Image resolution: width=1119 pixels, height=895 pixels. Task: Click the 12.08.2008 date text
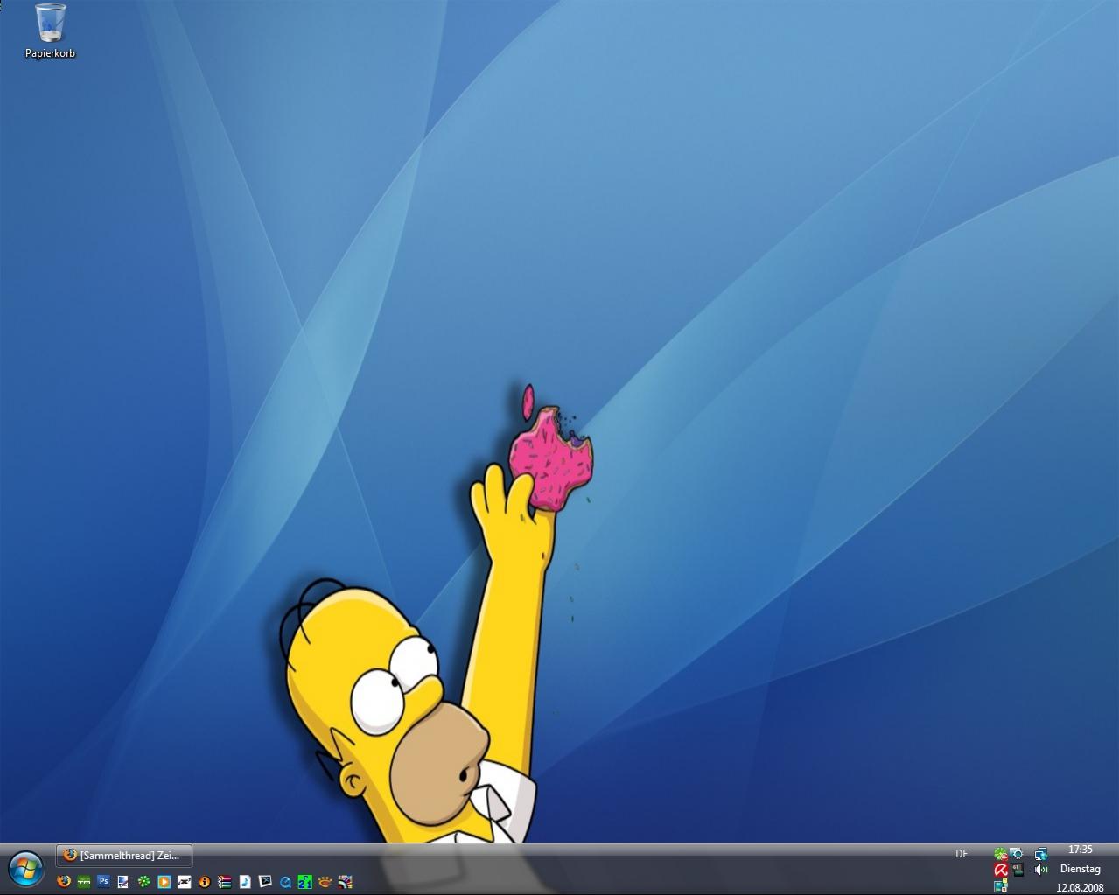1081,887
